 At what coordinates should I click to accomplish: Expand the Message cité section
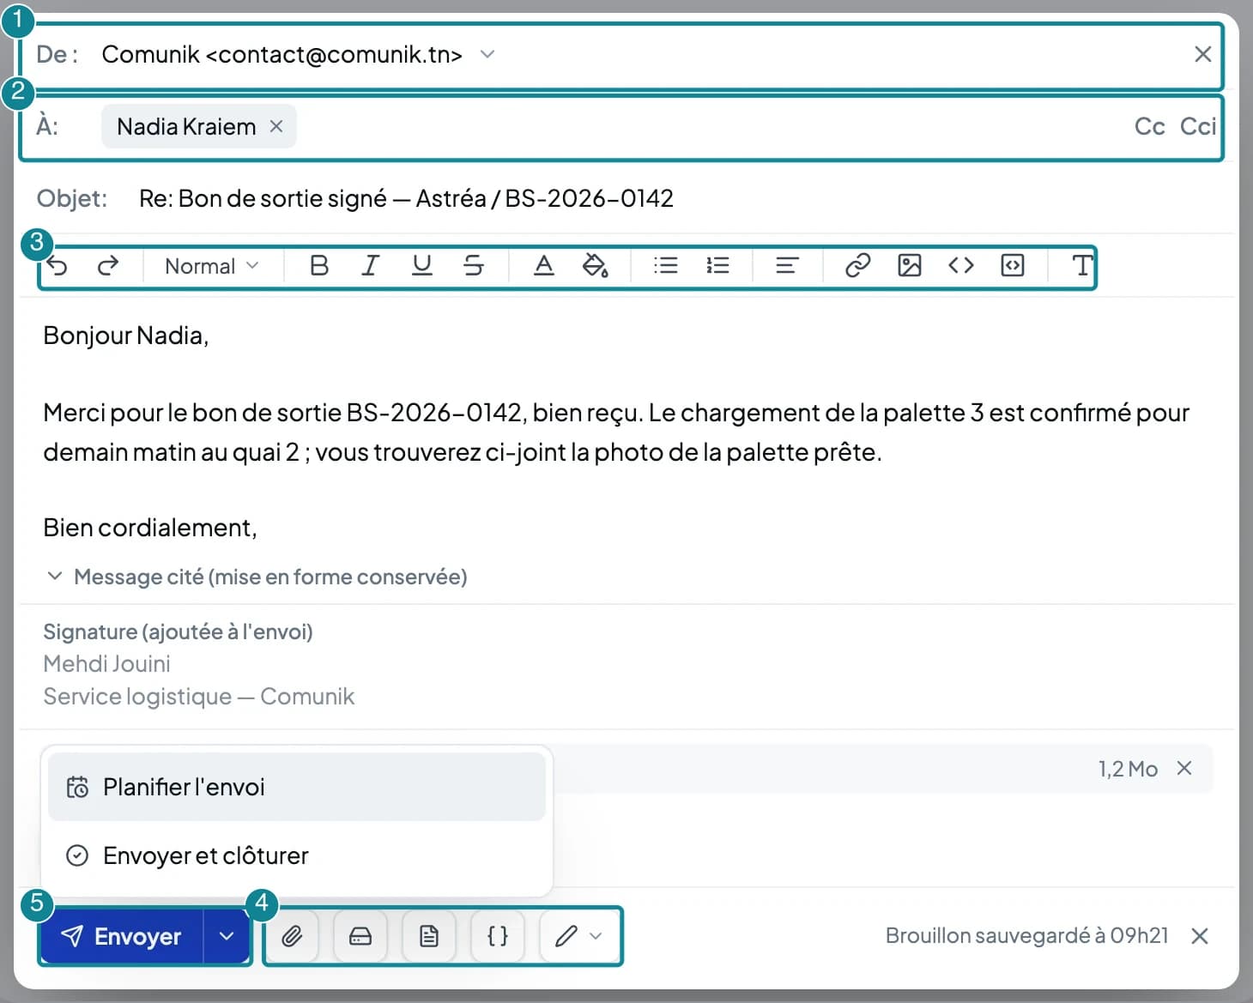257,577
